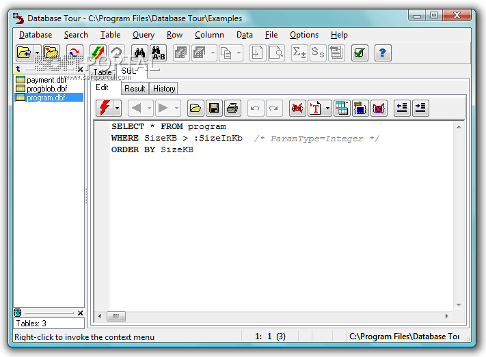
Task: Click the open folder with red arrow icon
Action: click(51, 53)
